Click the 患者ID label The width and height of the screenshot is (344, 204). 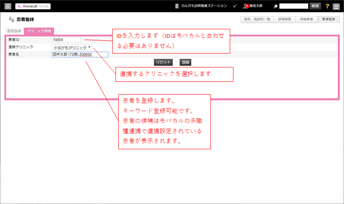pyautogui.click(x=14, y=40)
